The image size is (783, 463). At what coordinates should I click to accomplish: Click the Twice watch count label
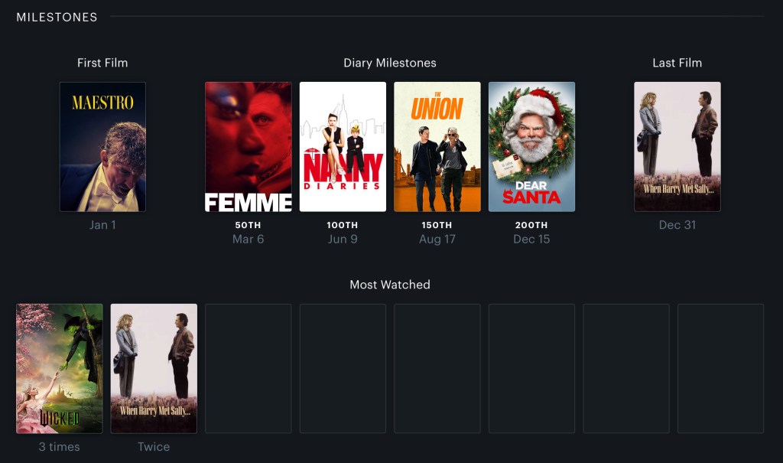tap(154, 446)
